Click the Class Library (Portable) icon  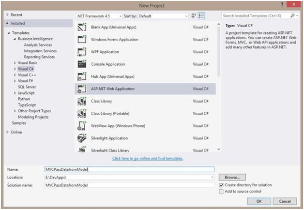coord(82,114)
